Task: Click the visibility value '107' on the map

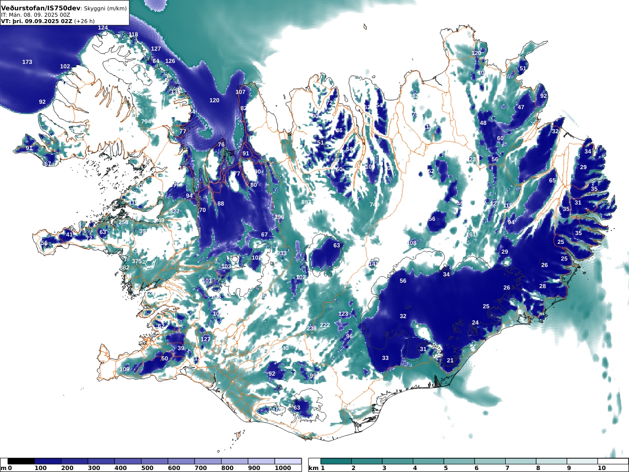Action: [240, 92]
